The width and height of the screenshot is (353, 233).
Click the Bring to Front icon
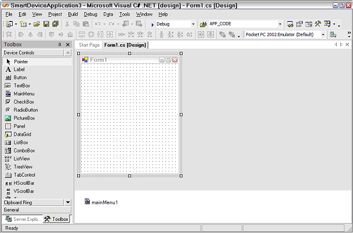pyautogui.click(x=223, y=34)
